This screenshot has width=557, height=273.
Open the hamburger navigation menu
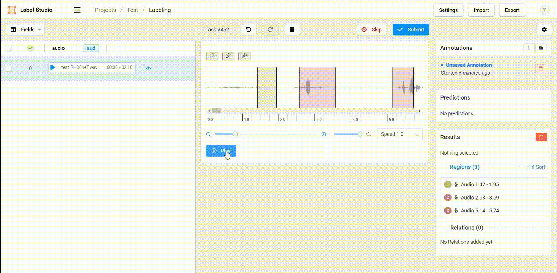[x=77, y=10]
